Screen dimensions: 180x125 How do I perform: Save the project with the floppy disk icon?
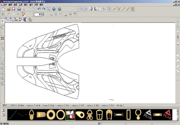pos(13,9)
